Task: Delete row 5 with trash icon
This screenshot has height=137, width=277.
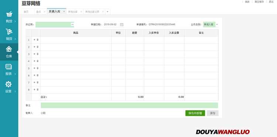Action: [x=38, y=68]
